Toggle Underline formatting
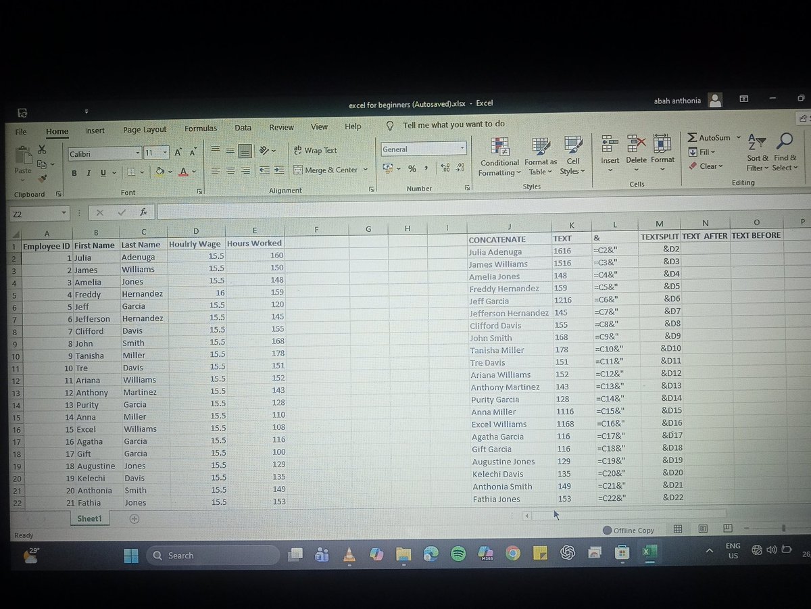Image resolution: width=811 pixels, height=609 pixels. point(103,173)
